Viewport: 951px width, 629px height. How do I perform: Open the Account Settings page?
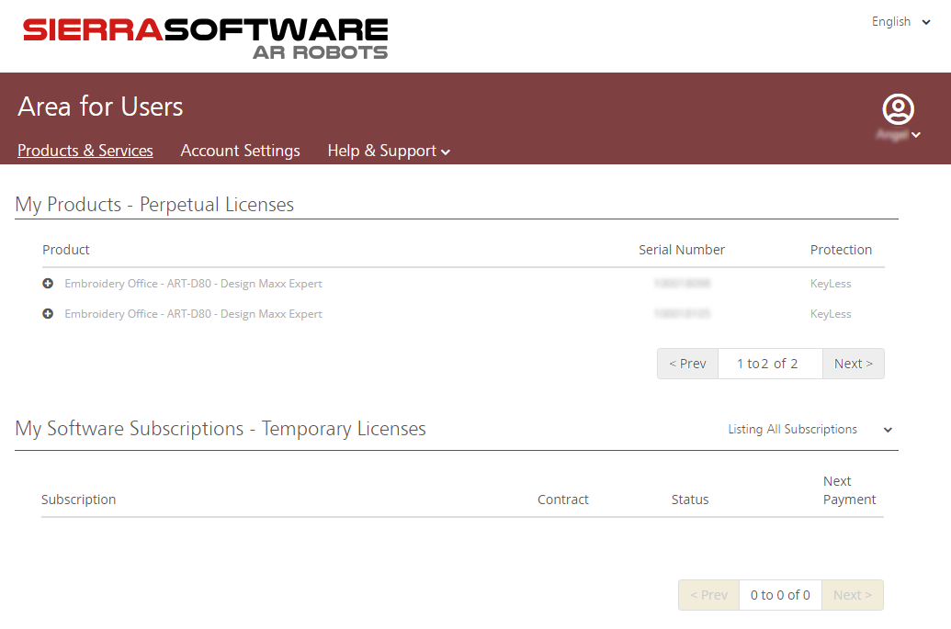(240, 151)
